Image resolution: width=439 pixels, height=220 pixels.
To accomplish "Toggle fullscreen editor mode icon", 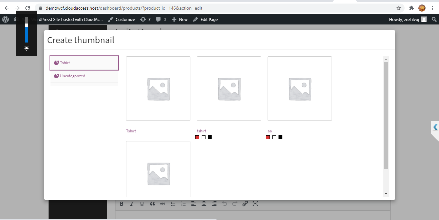I will point(255,204).
